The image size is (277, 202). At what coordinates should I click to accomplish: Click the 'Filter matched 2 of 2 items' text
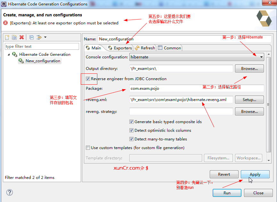(x=29, y=177)
